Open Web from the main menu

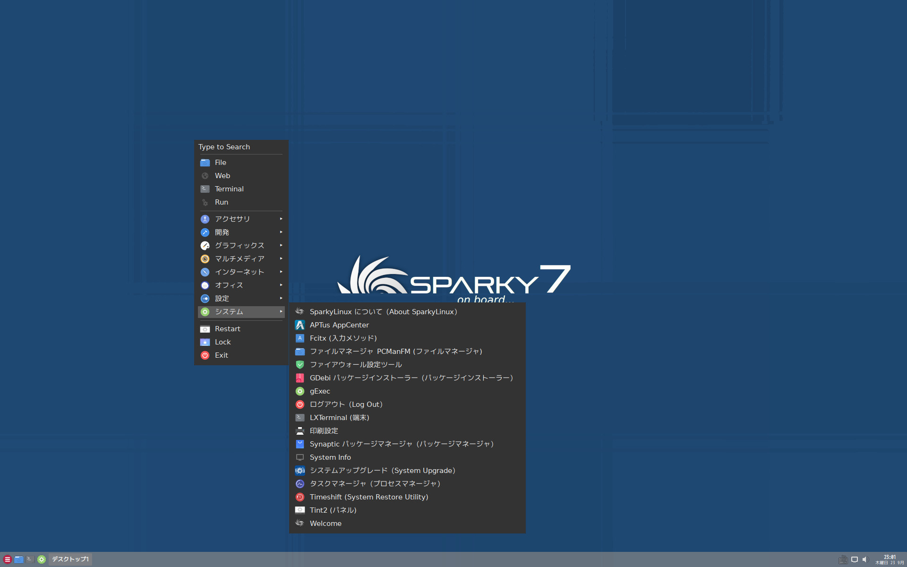(x=241, y=176)
